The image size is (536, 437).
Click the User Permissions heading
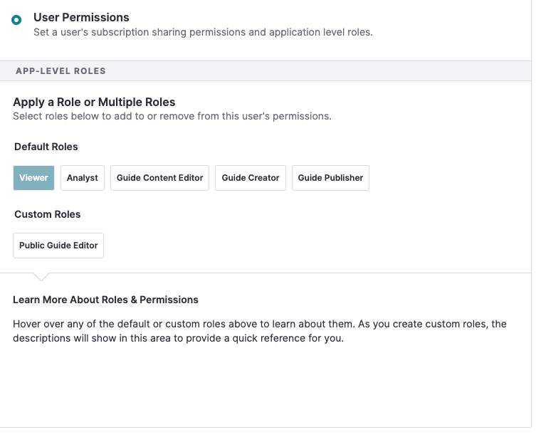81,17
